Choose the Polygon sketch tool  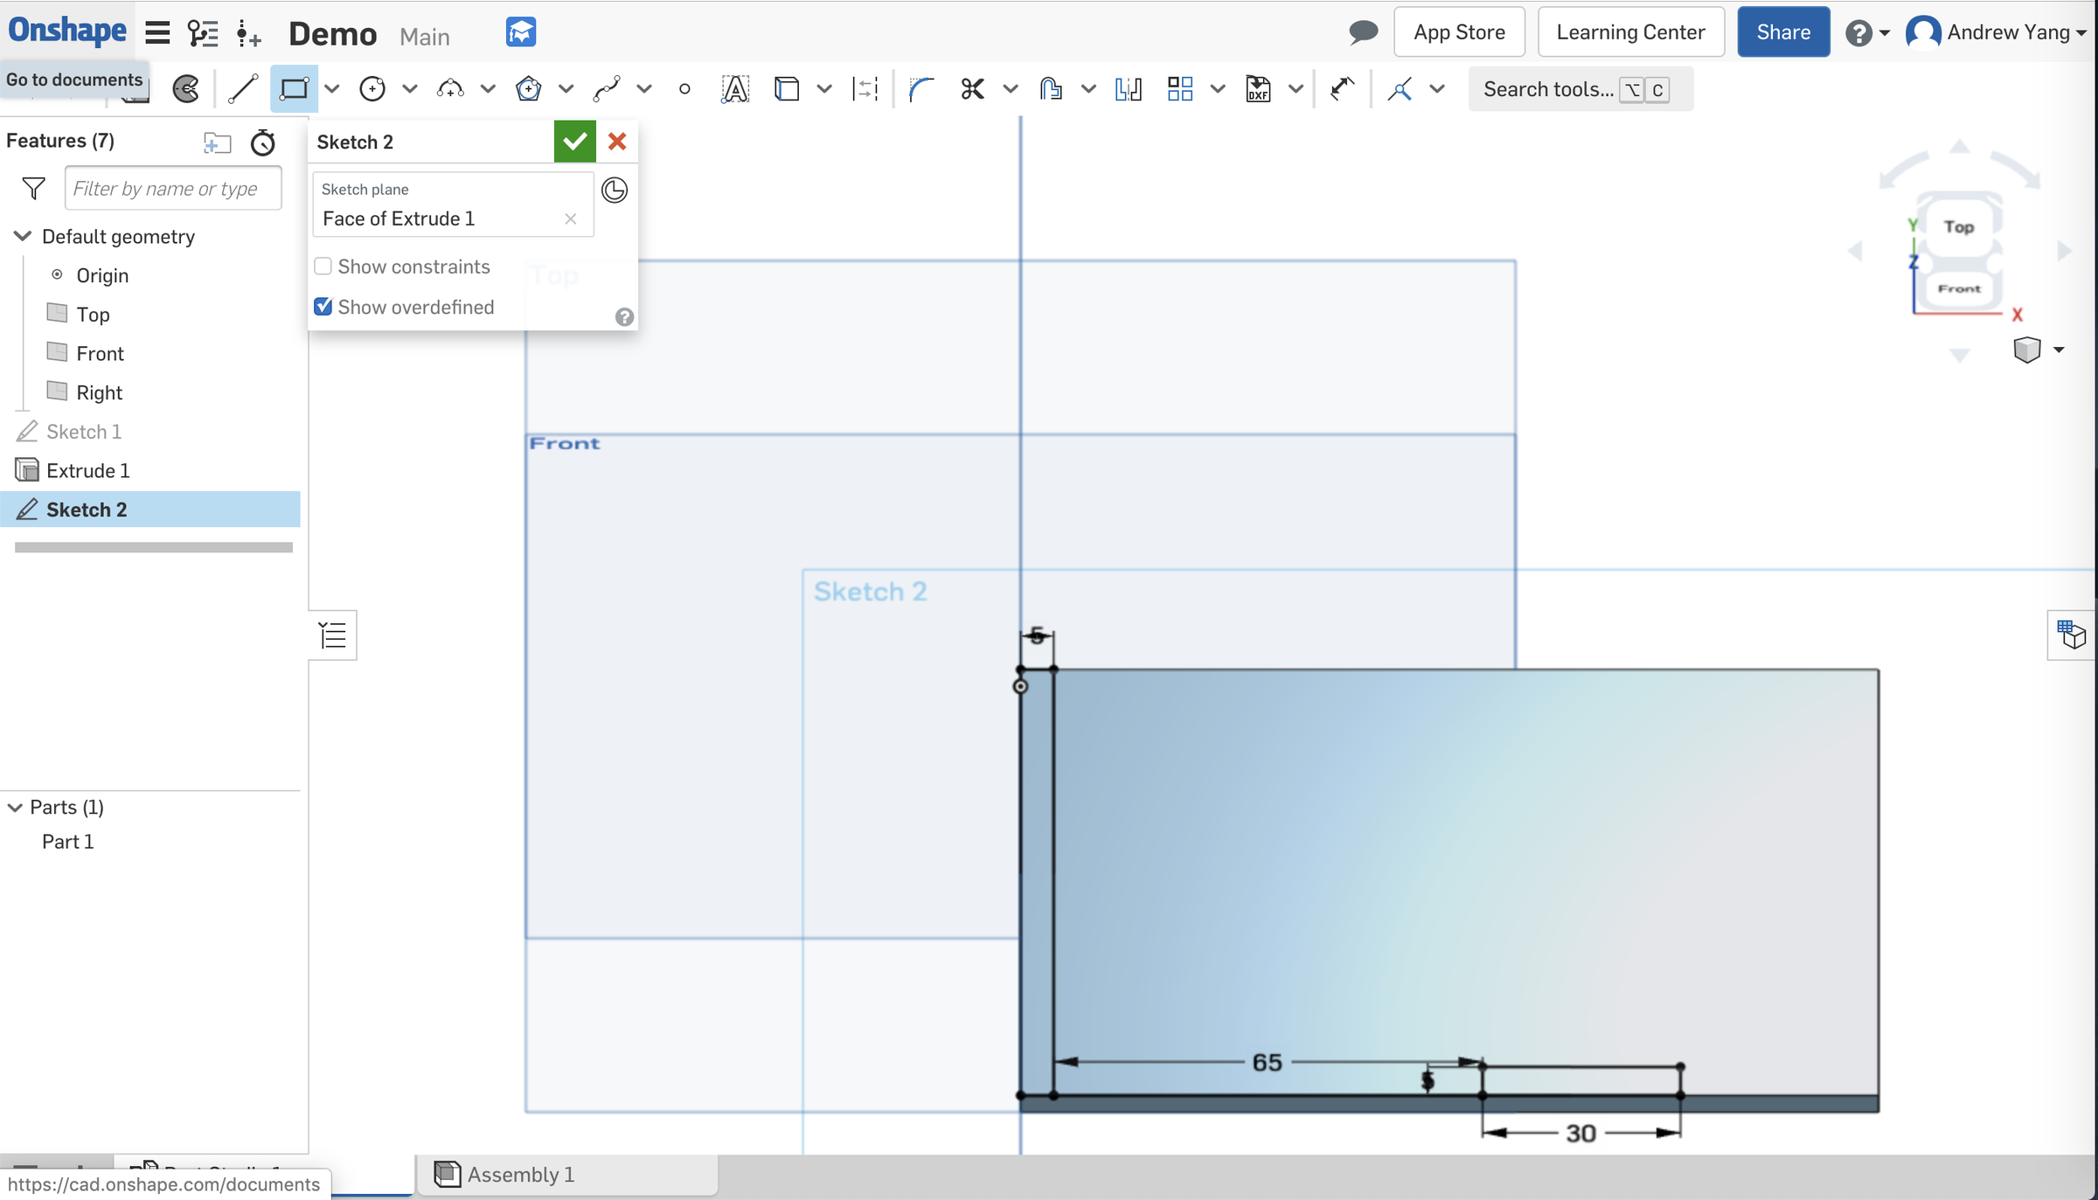pos(528,88)
